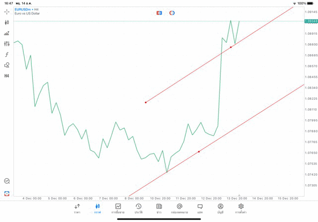Tap the current price label 1.09048
Viewport: 318px width, 222px height.
[310, 21]
